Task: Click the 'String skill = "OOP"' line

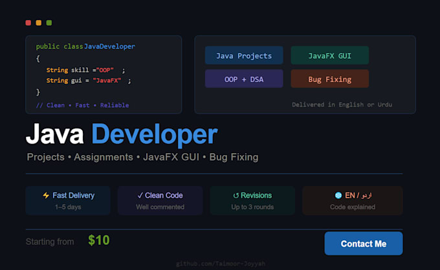Action: [x=85, y=70]
